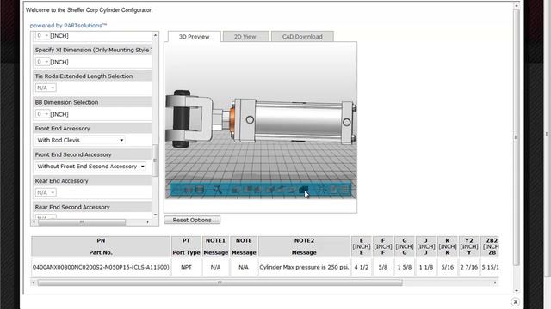The height and width of the screenshot is (309, 551).
Task: Click the 5/8 value in F column
Action: click(x=383, y=267)
